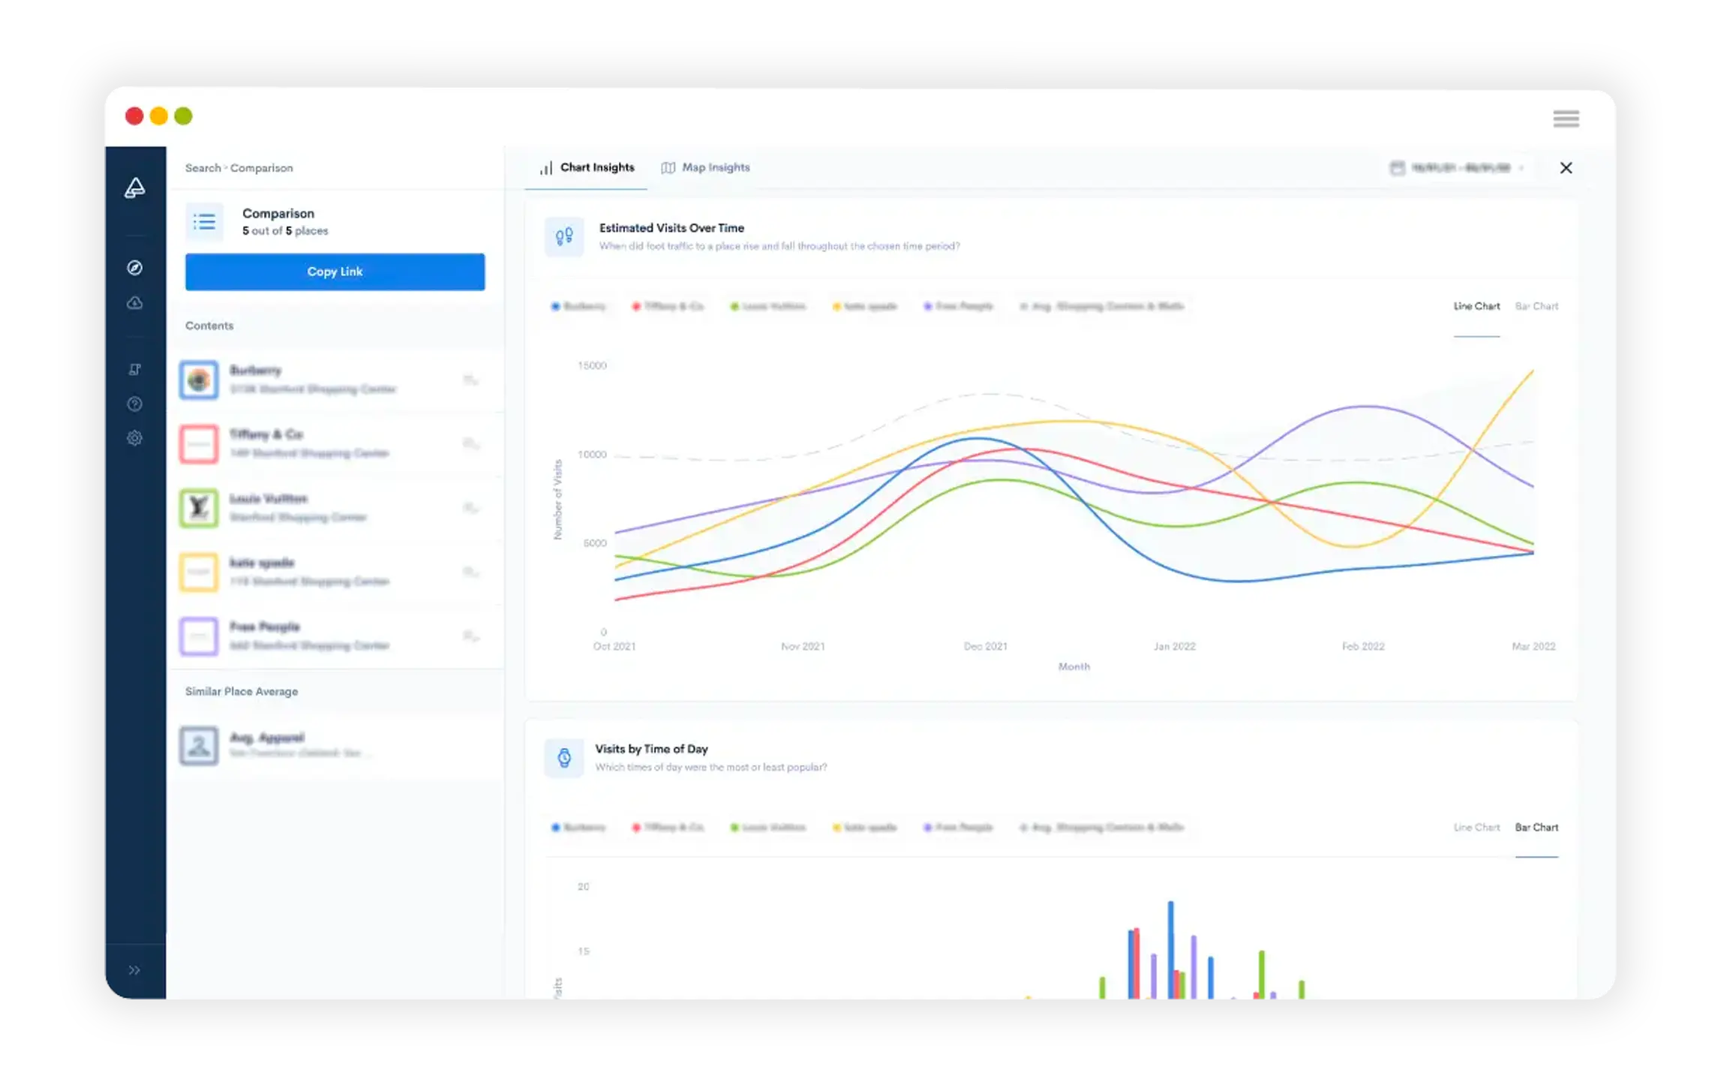Viewport: 1721px width, 1085px height.
Task: Click the map insights map icon
Action: tap(668, 167)
